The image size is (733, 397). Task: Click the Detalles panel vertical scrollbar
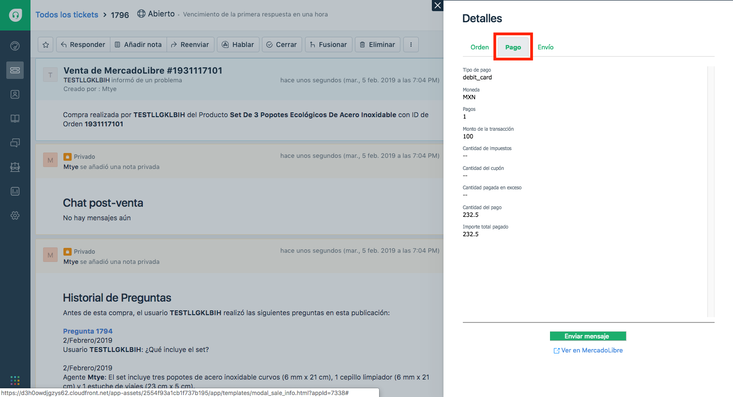point(711,192)
